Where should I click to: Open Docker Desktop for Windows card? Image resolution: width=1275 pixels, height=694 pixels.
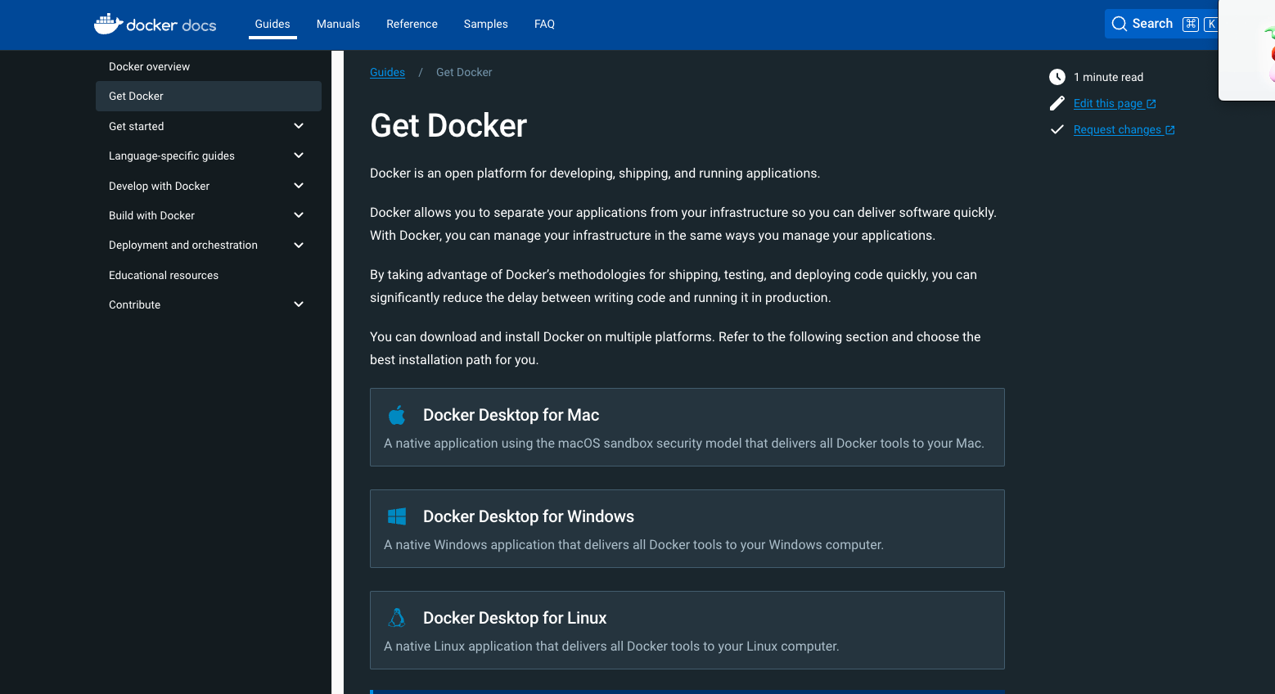[687, 529]
